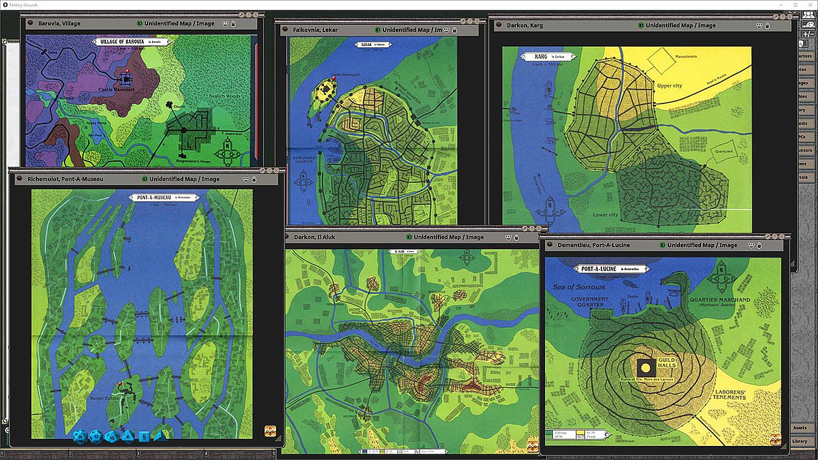
Task: Click the "Richemulot, Pont-A-Museau" title field
Action: (65, 180)
